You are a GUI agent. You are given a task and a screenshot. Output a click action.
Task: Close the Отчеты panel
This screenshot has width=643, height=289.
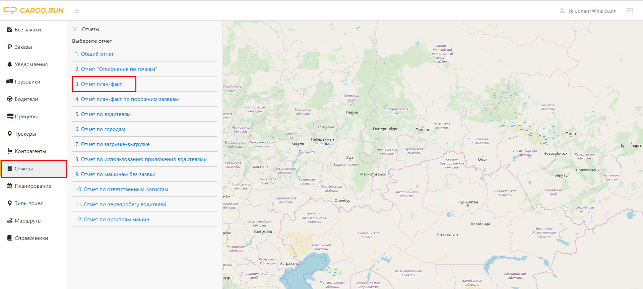point(75,29)
